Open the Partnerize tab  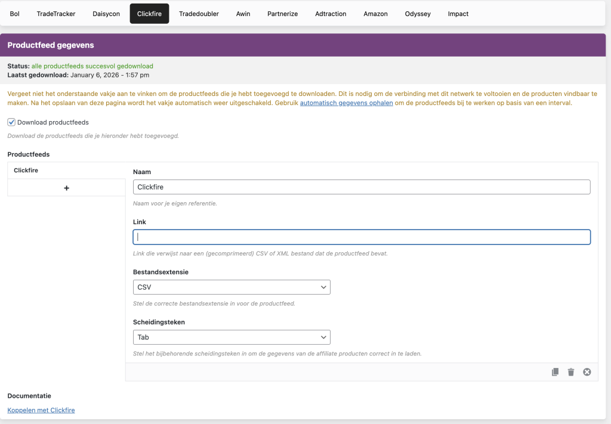(x=283, y=14)
